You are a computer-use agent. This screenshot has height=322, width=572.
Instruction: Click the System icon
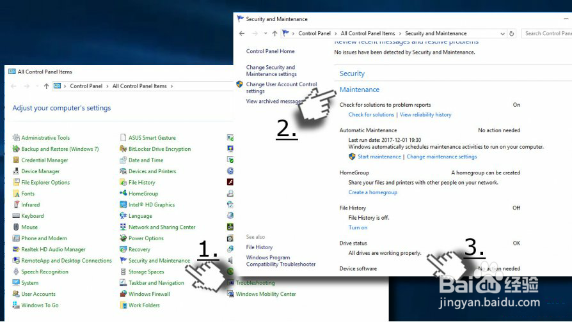click(x=16, y=282)
